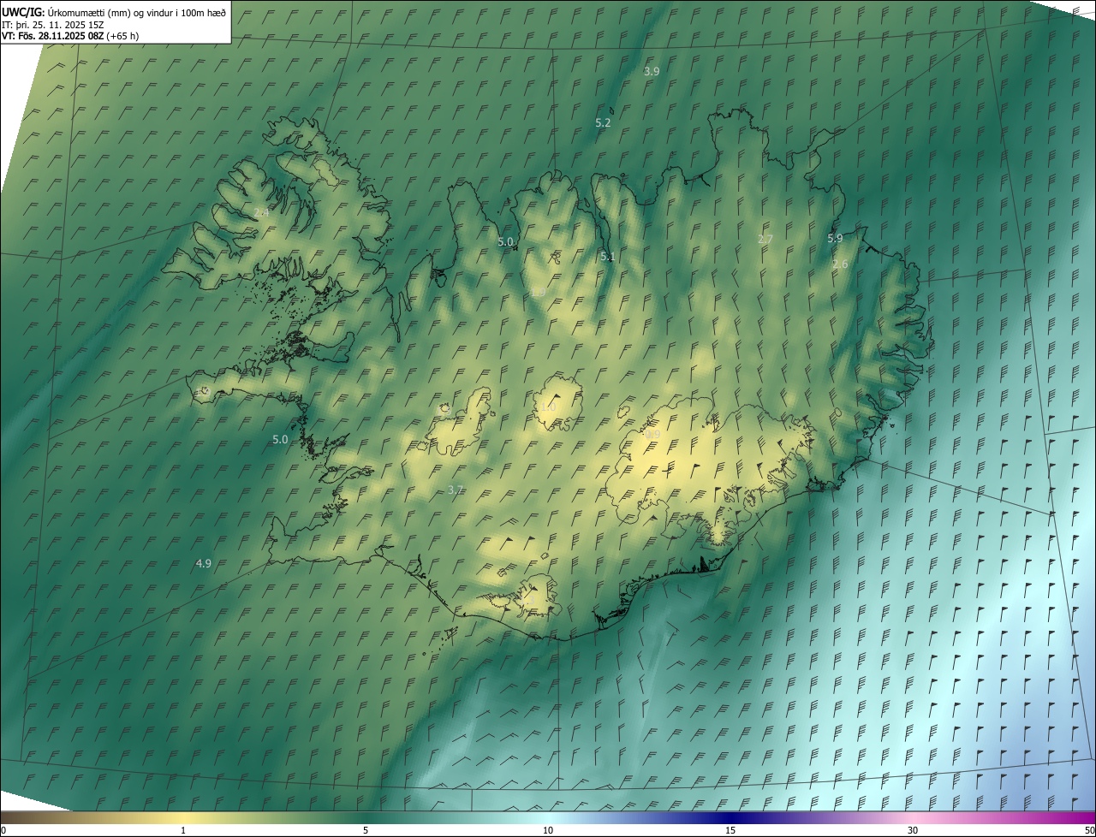Click the 2.4 value label in the Westfjords

pos(261,212)
